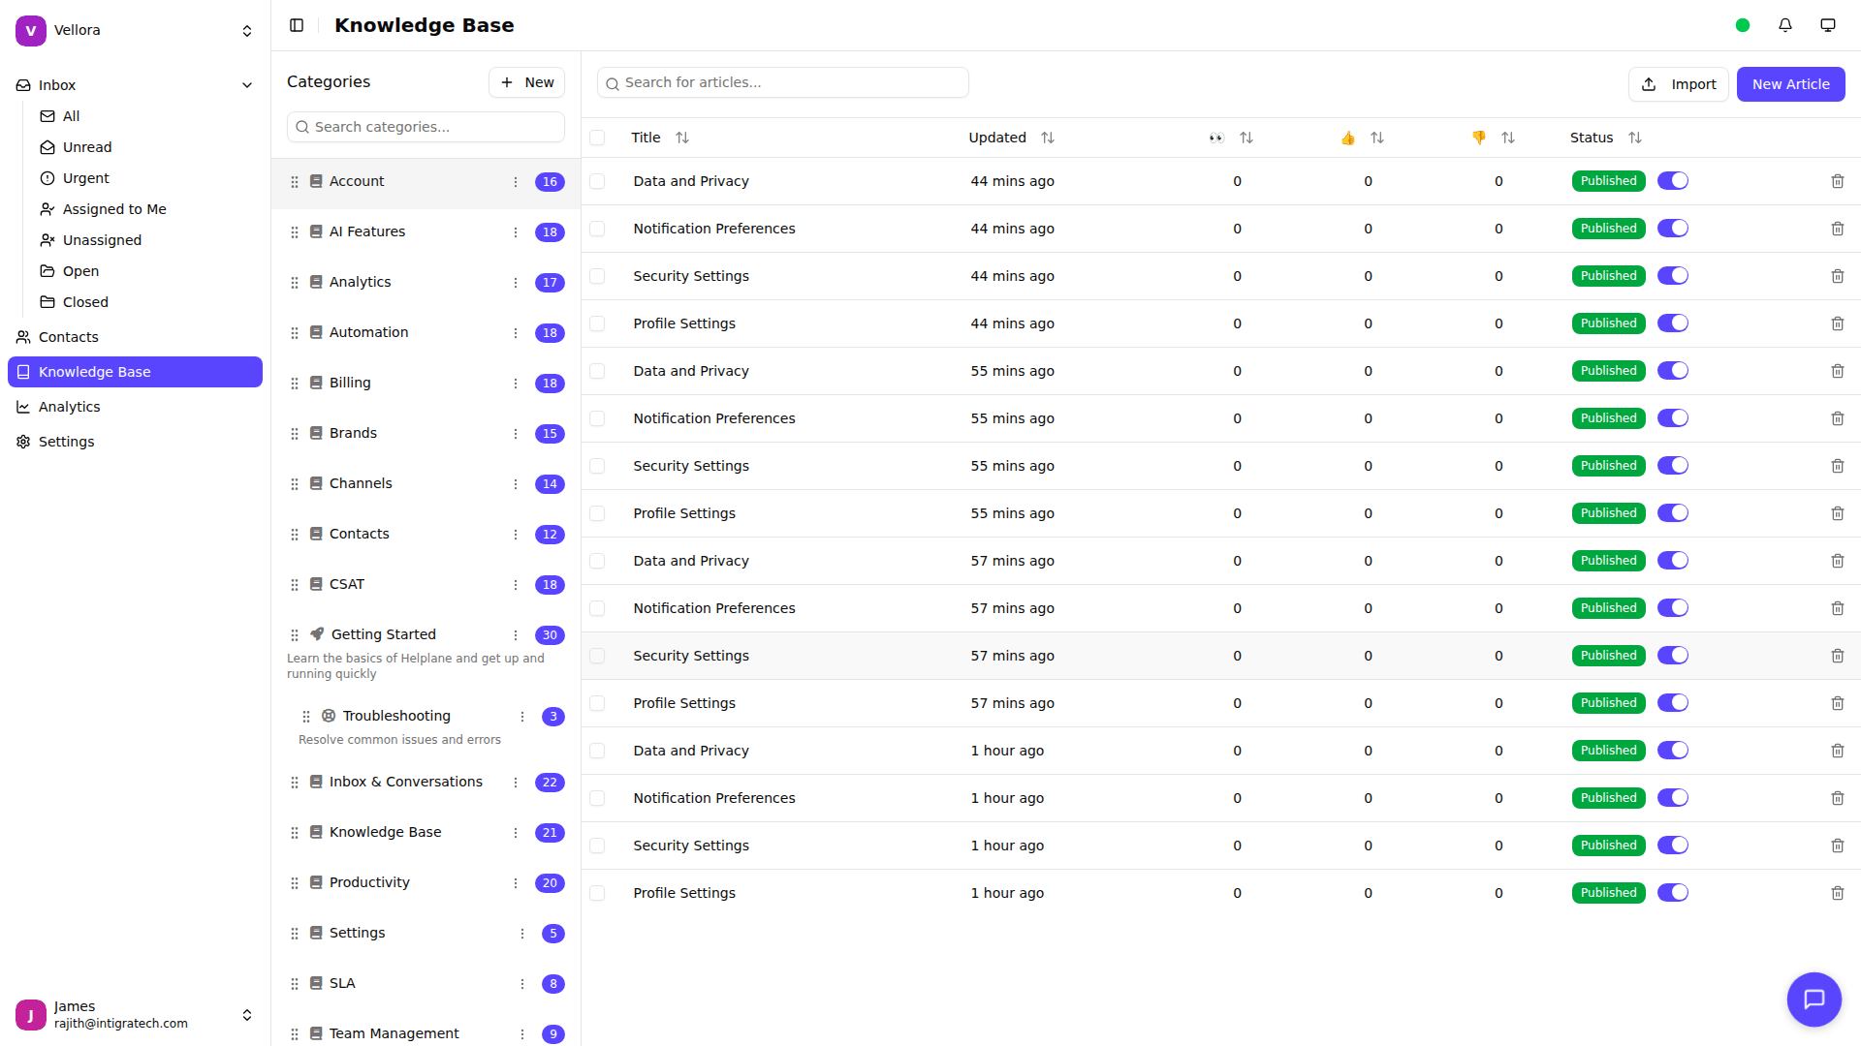Click the Search for articles field
The width and height of the screenshot is (1861, 1046).
782,82
